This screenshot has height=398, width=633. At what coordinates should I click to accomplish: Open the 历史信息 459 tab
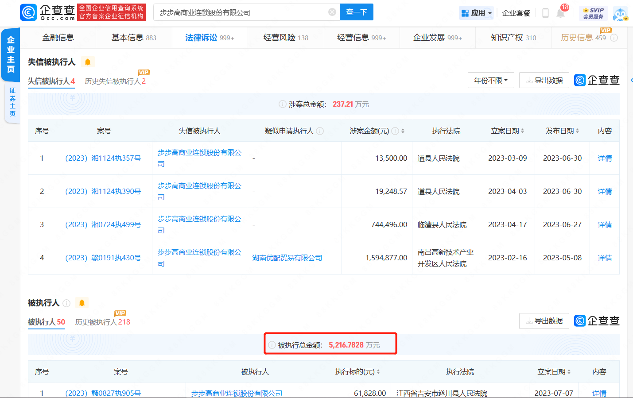(583, 38)
